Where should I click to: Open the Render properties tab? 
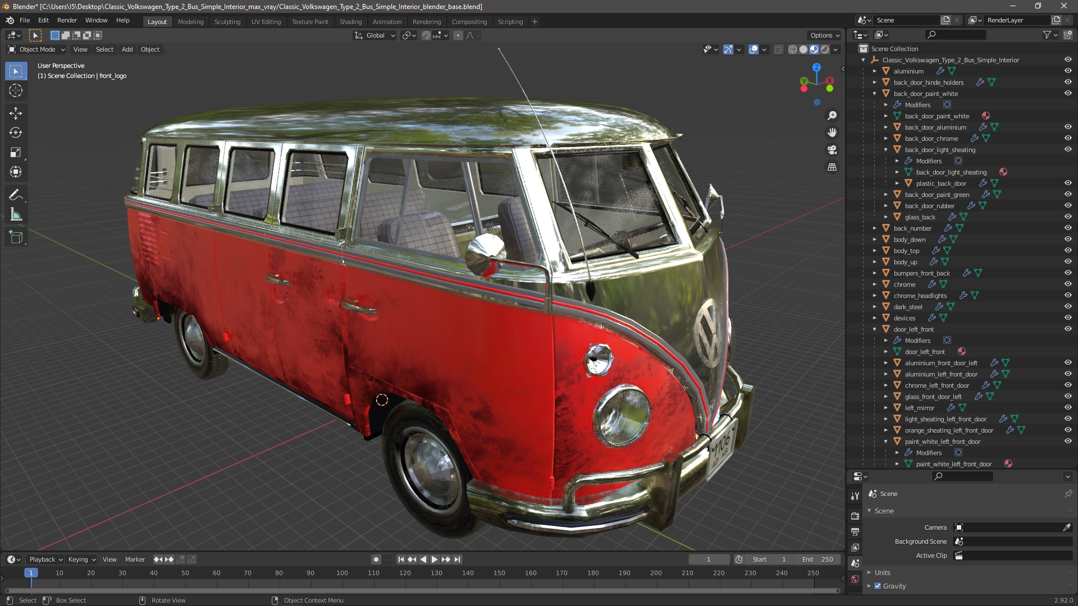[x=855, y=516]
